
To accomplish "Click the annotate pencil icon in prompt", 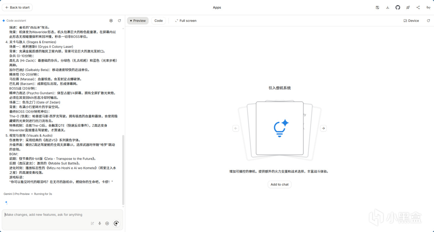I will click(92, 224).
